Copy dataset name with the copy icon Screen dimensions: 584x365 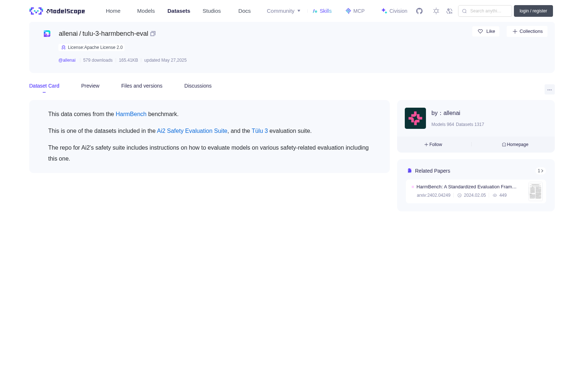(153, 34)
